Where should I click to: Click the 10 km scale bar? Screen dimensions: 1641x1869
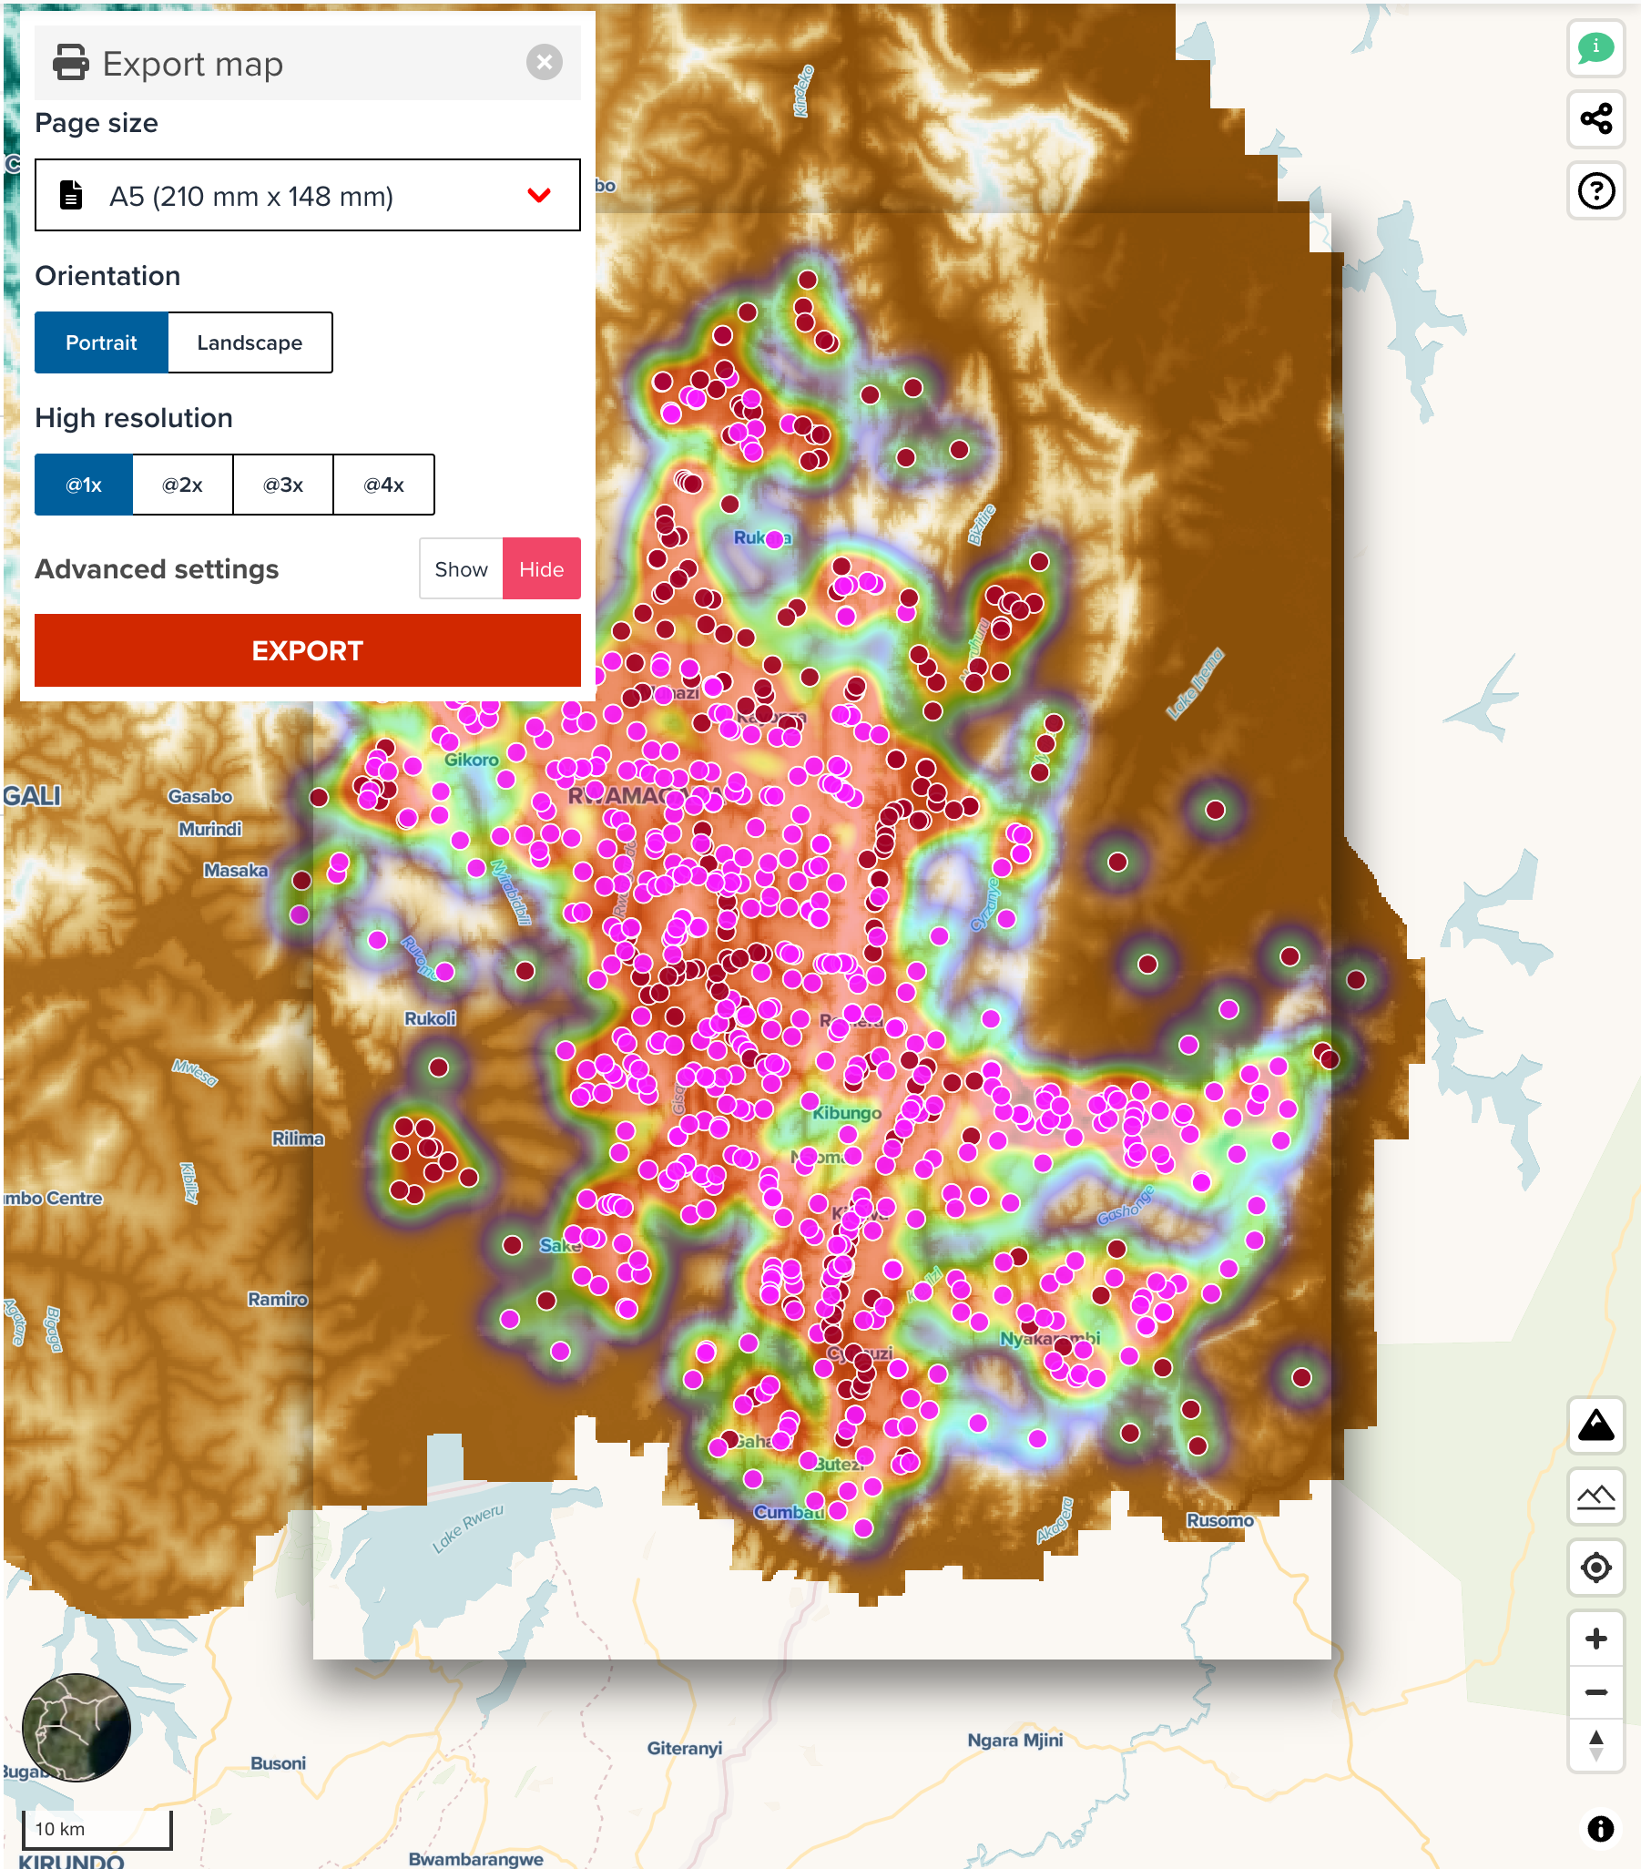point(97,1828)
